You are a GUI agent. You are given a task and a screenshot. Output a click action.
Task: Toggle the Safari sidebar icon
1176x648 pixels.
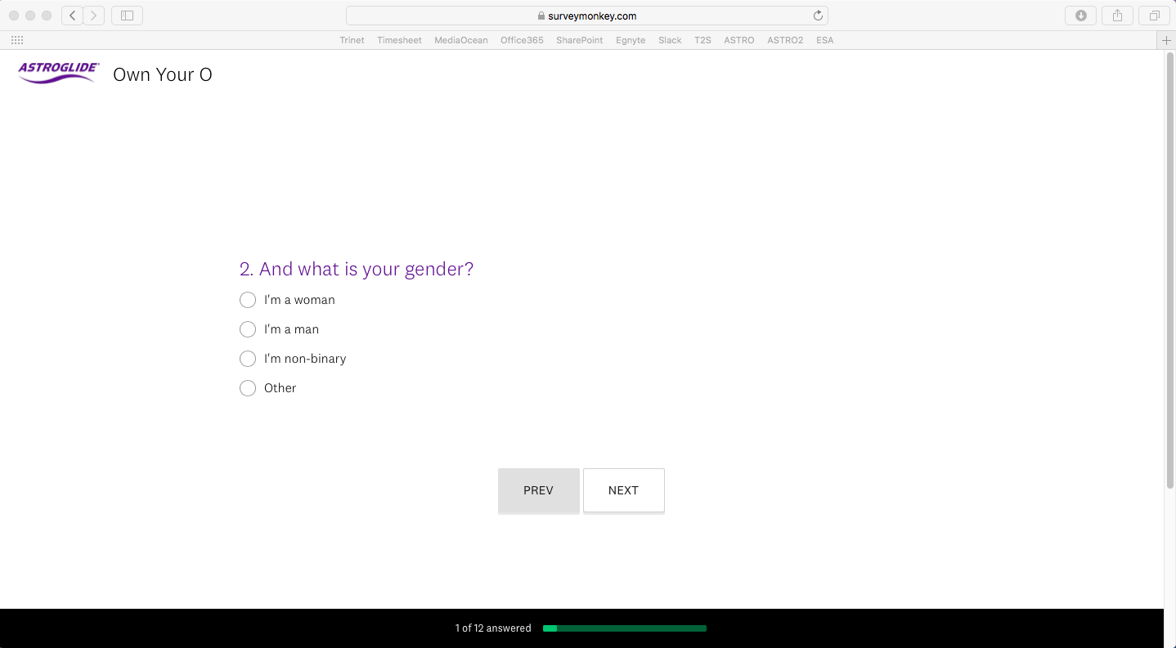click(x=127, y=16)
